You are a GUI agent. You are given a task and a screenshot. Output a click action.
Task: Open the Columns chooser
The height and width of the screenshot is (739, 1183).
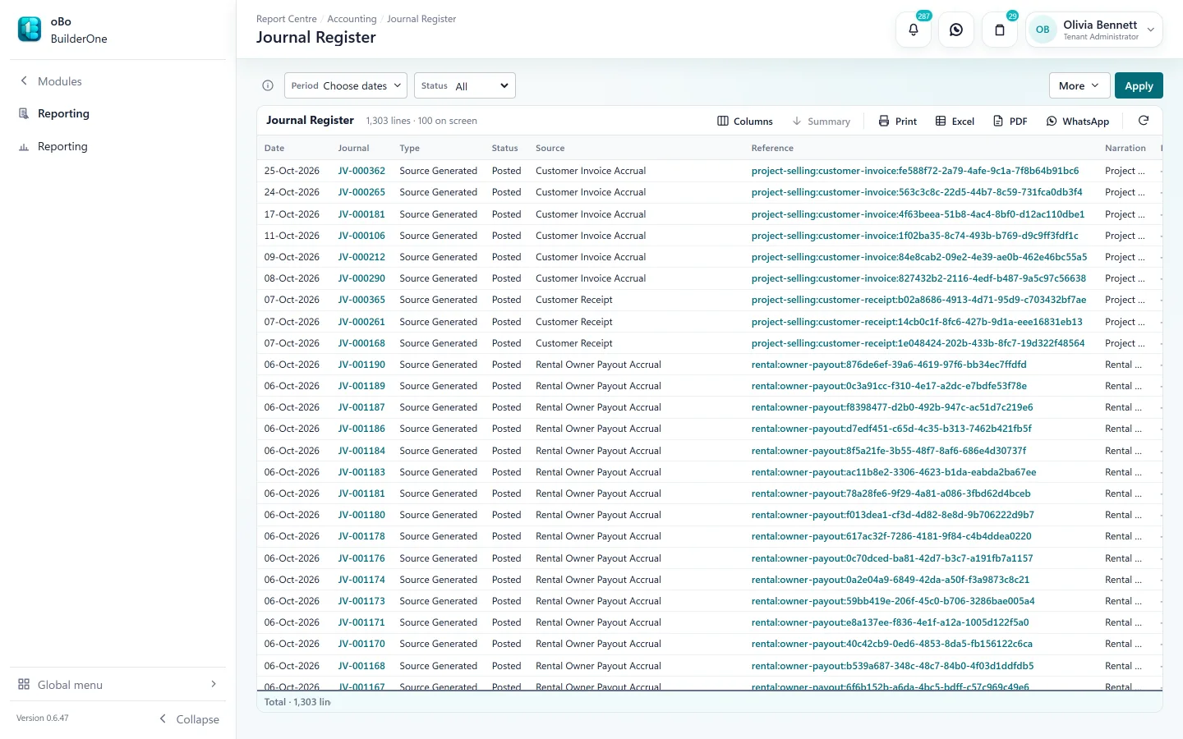point(745,121)
